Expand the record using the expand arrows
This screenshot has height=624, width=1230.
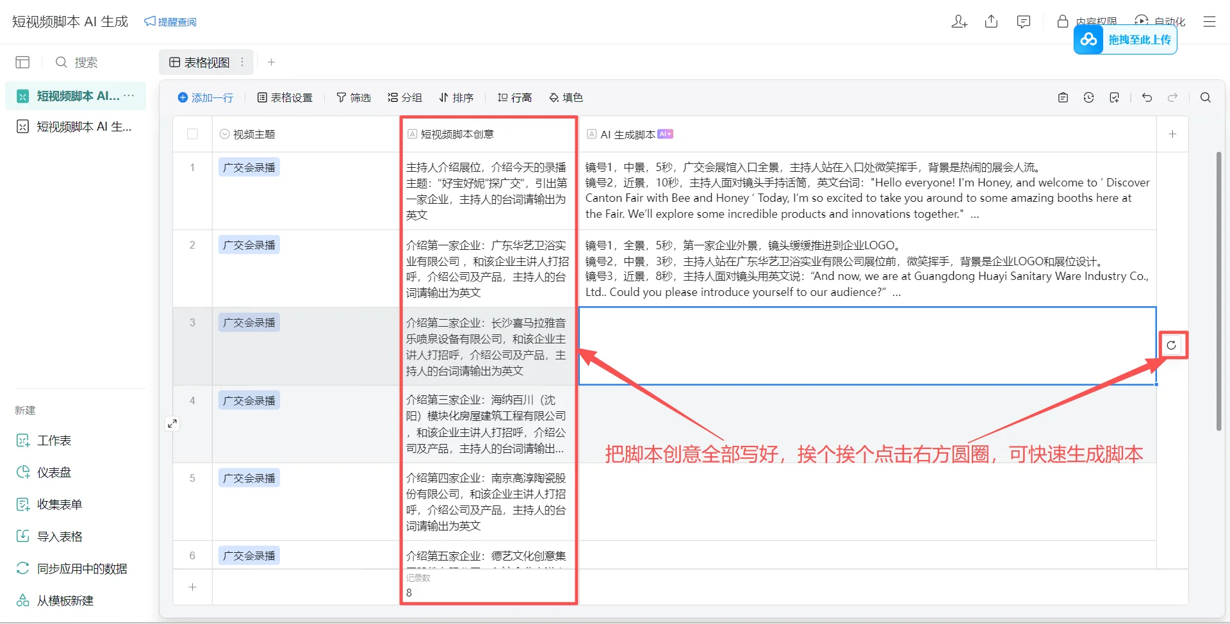click(x=172, y=423)
